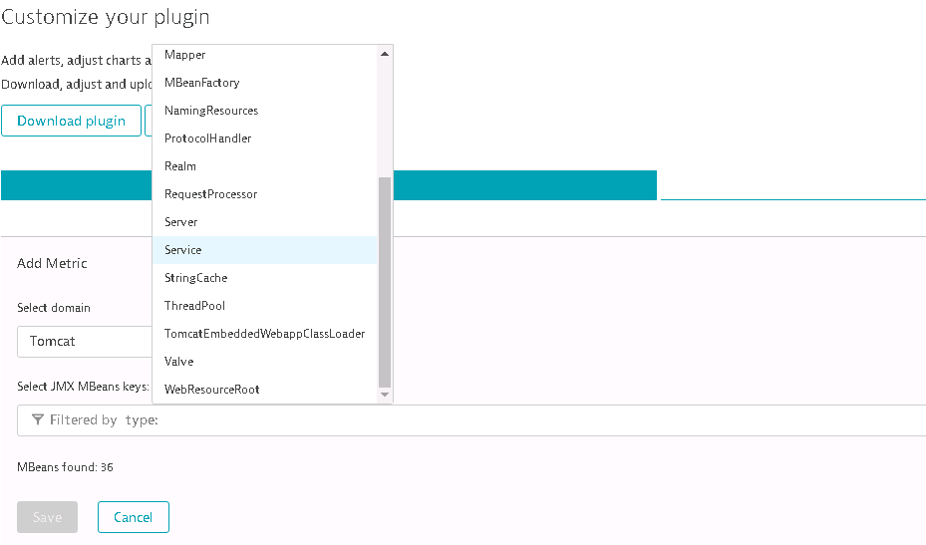The height and width of the screenshot is (545, 926).
Task: Click the Select JMX MBeans keys label
Action: coord(84,387)
